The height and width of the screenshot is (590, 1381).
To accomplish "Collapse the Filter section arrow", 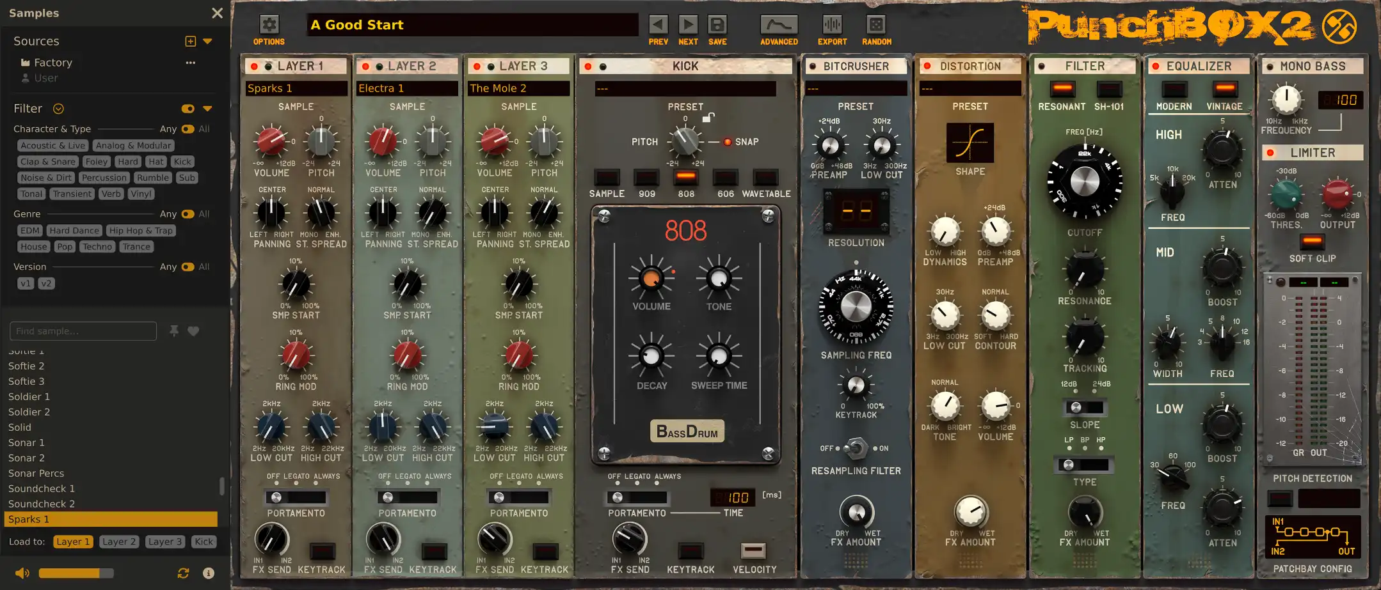I will (207, 109).
